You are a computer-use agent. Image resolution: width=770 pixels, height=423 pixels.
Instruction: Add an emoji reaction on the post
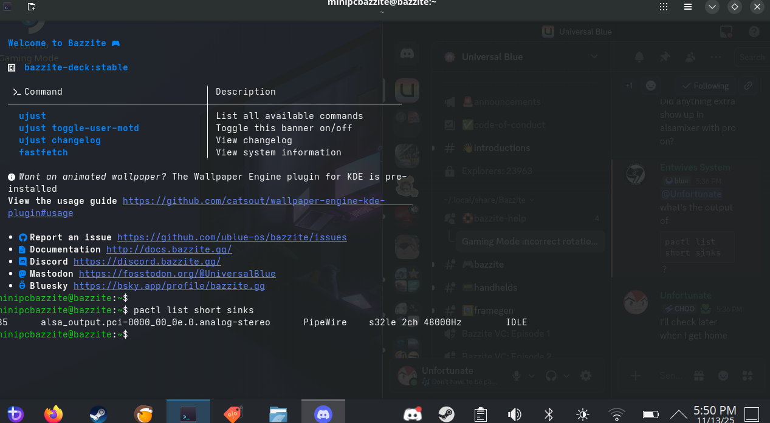coord(651,86)
